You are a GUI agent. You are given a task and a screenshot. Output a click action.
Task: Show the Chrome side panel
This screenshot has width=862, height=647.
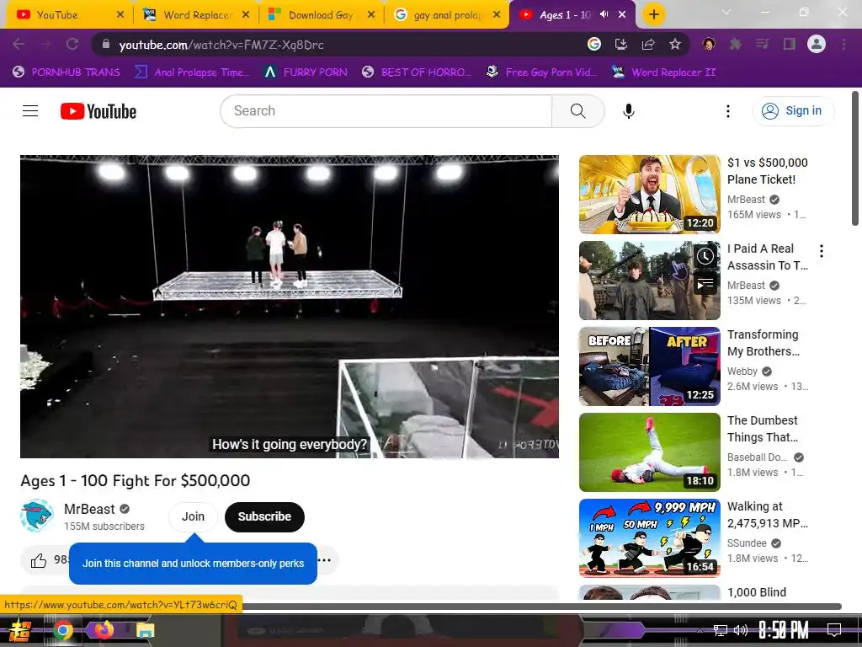coord(790,44)
